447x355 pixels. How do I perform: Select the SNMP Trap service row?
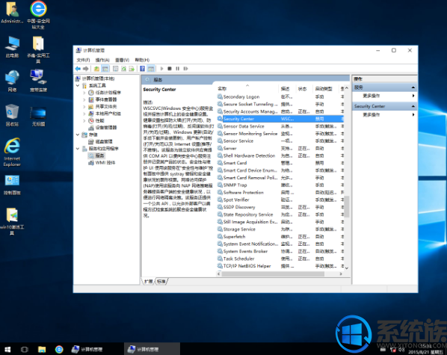[280, 185]
